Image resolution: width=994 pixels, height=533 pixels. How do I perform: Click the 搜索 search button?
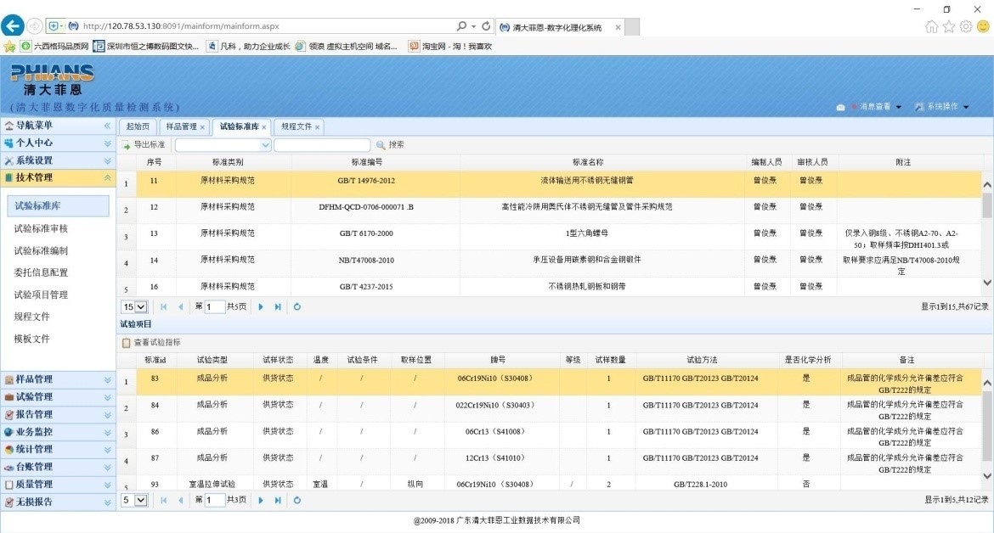coord(390,145)
